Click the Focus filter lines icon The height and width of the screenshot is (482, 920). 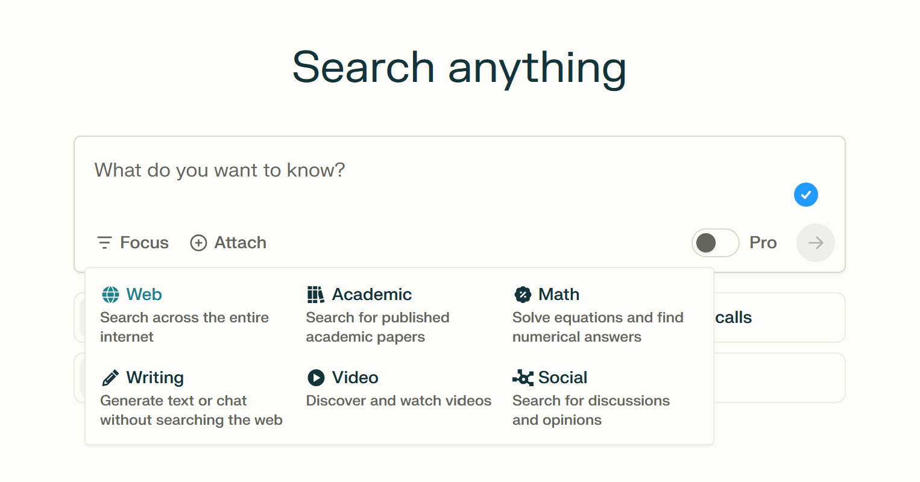(x=104, y=243)
